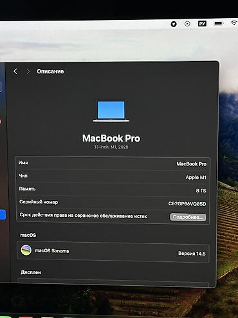Viewport: 238px width, 318px height.
Task: Select the Чип row label
Action: (x=23, y=176)
